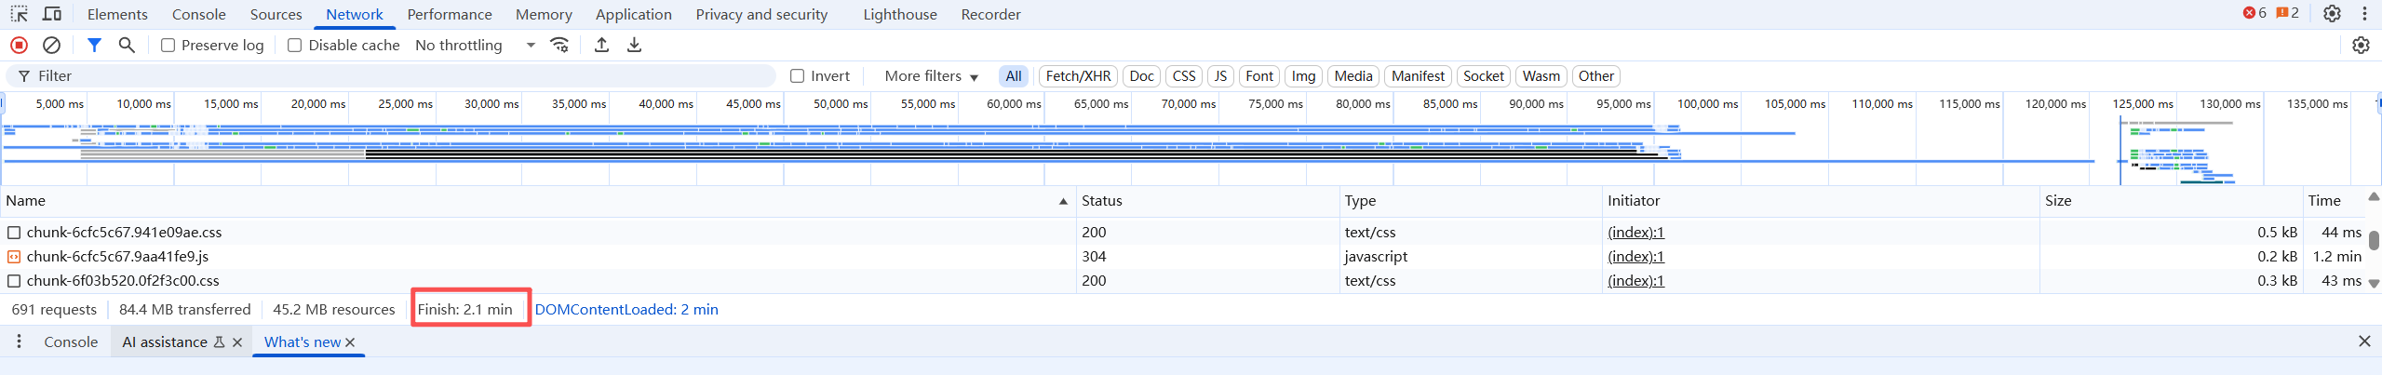Clear the network log
The height and width of the screenshot is (375, 2382).
tap(52, 45)
